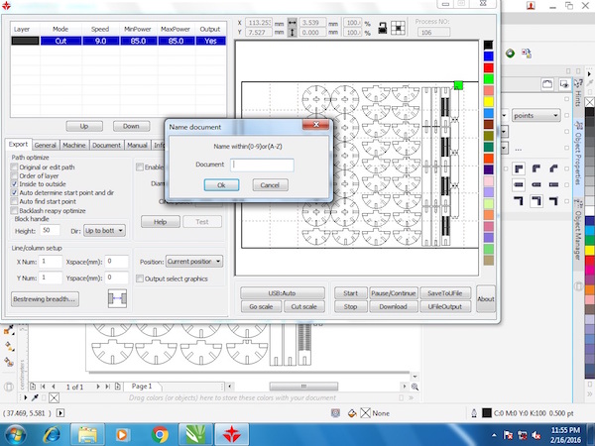The image size is (595, 446).
Task: Click the lock aspect ratio icon
Action: (x=383, y=28)
